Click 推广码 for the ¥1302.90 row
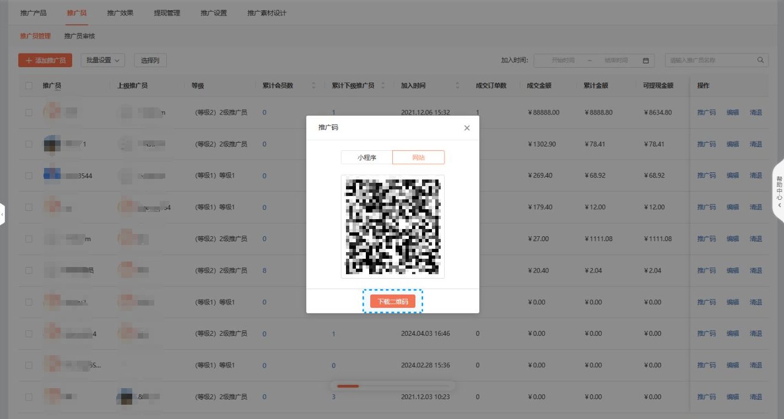 click(706, 144)
